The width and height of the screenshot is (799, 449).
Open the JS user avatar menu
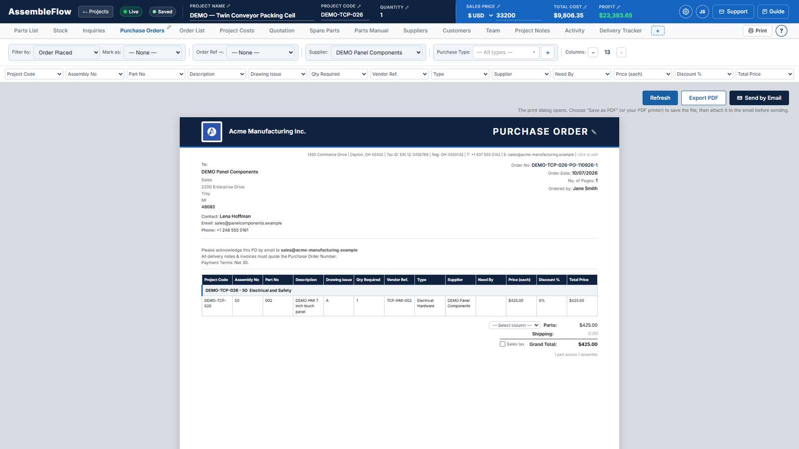[702, 11]
